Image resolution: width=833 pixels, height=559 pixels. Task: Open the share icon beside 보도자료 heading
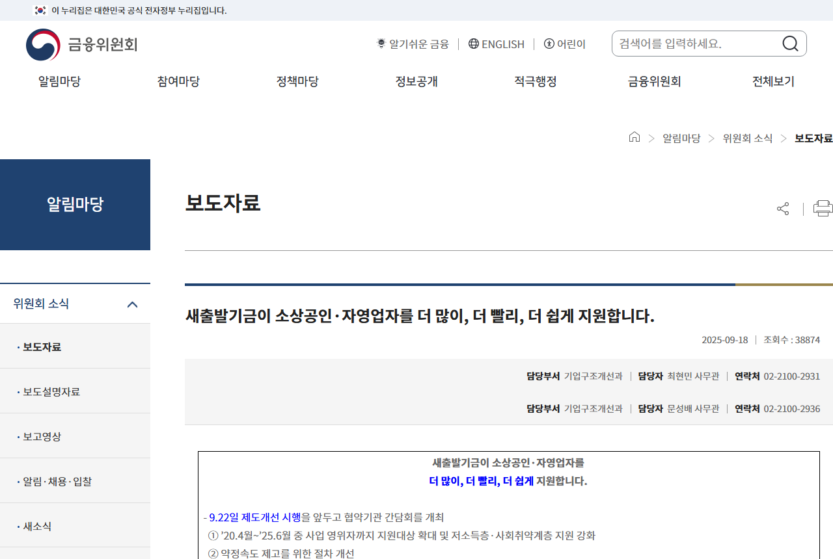click(783, 209)
